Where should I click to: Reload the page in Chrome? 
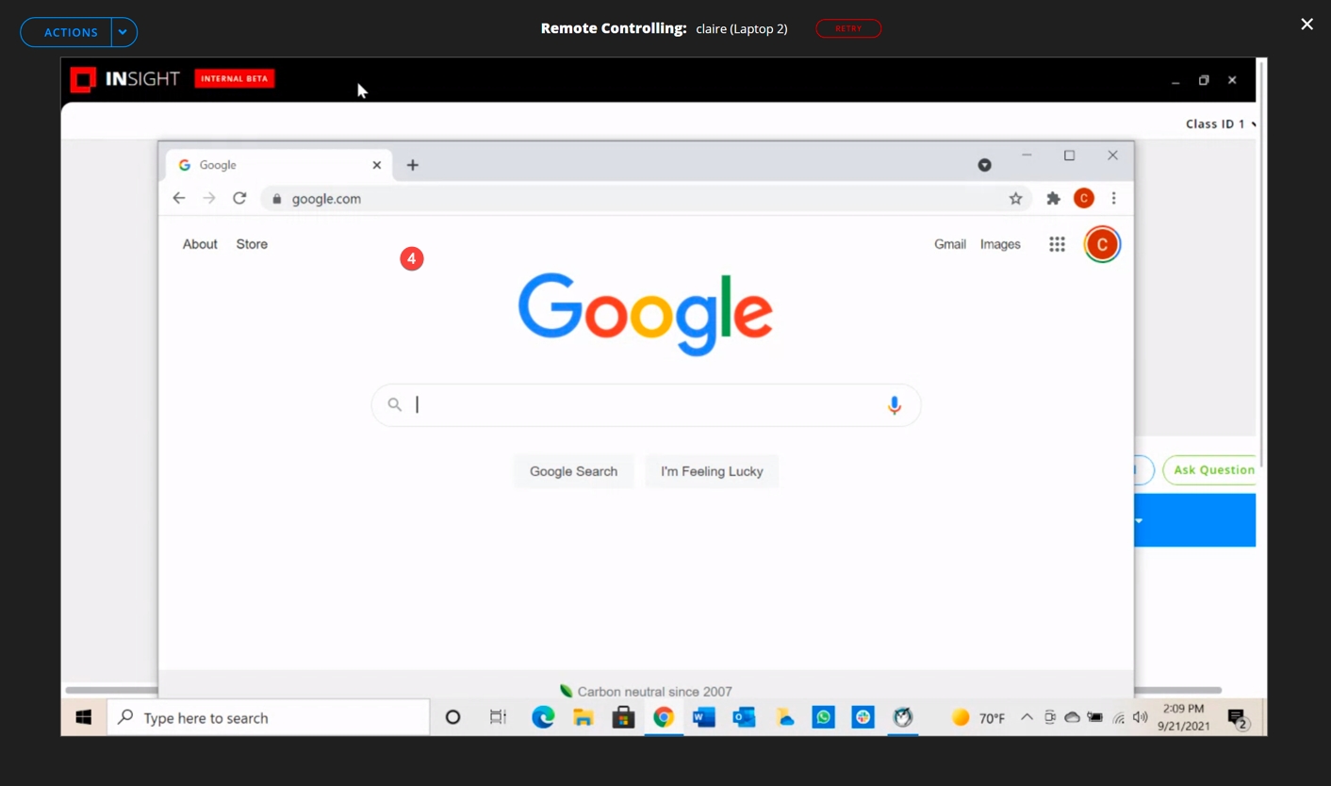coord(239,199)
